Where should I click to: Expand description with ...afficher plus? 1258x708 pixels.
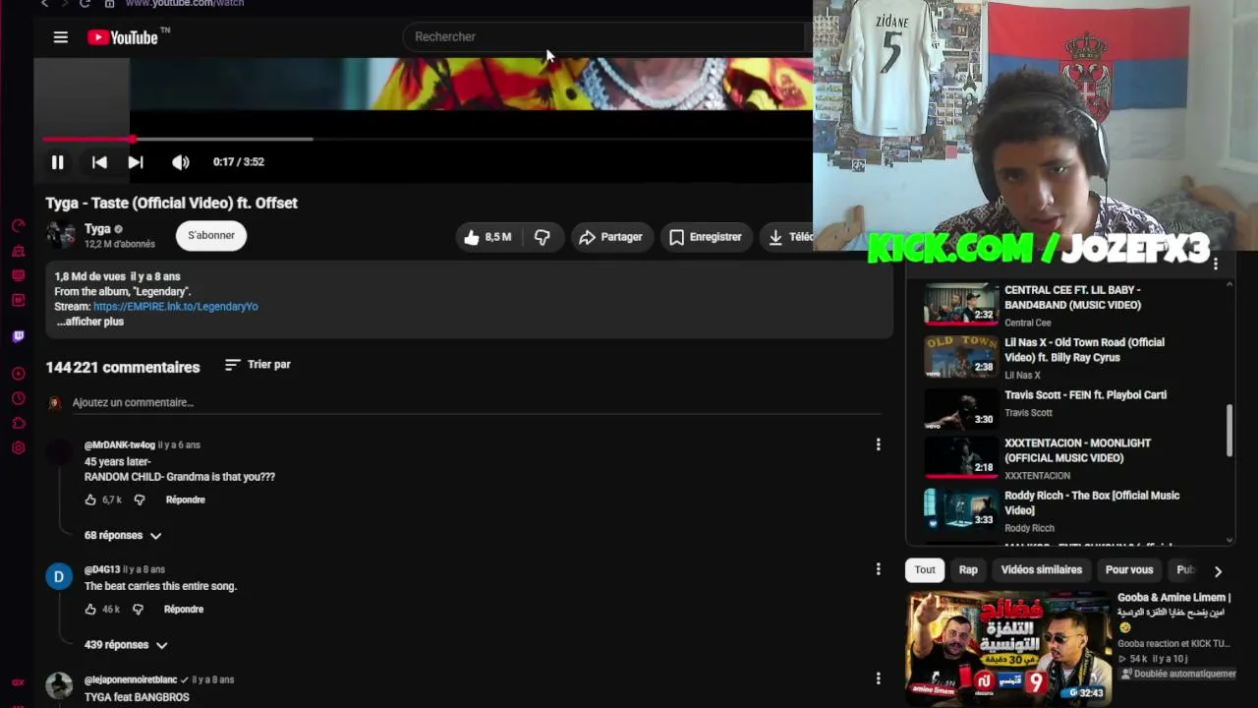point(89,322)
